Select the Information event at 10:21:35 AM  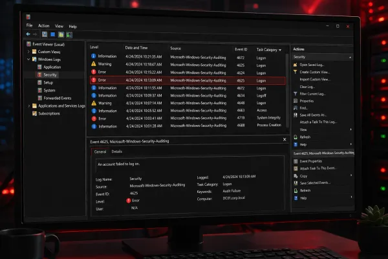point(188,57)
